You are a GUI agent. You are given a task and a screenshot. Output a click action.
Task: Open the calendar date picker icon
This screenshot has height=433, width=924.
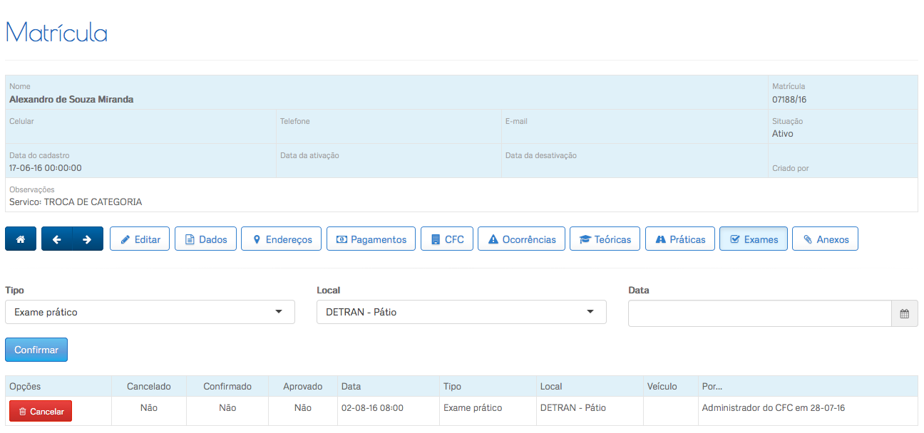[904, 313]
